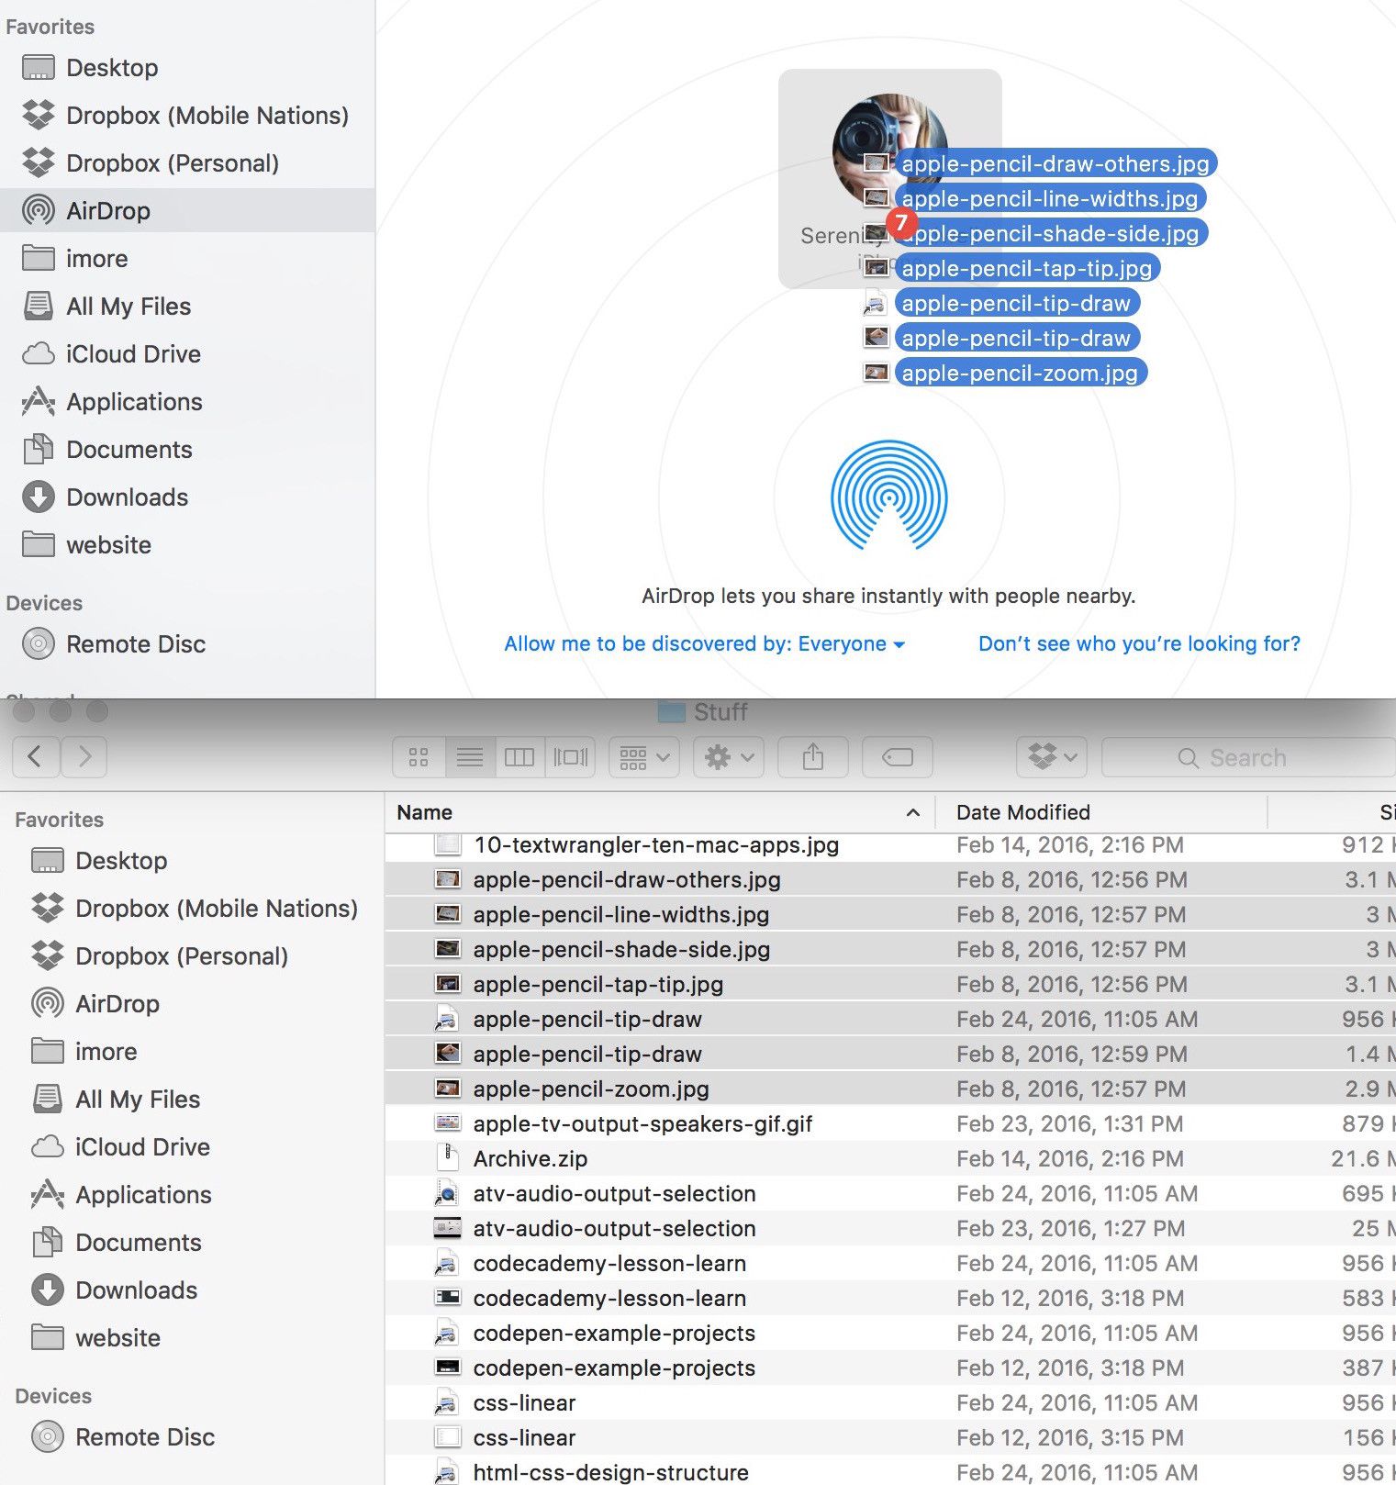Open "Allow me to be discovered by" dropdown
1396x1485 pixels.
coord(704,643)
